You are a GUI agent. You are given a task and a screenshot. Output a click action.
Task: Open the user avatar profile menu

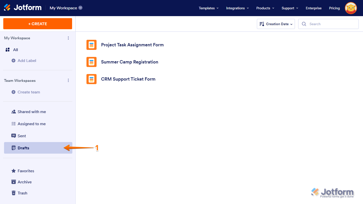pyautogui.click(x=351, y=8)
